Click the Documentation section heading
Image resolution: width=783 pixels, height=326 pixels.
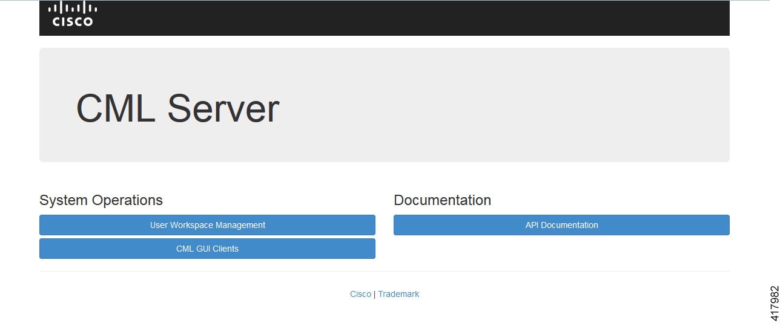(x=443, y=200)
